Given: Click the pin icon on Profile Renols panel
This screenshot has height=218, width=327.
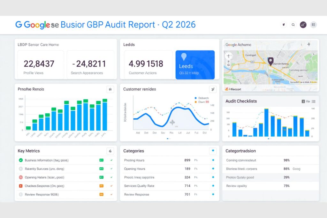Looking at the screenshot, I should (x=110, y=89).
